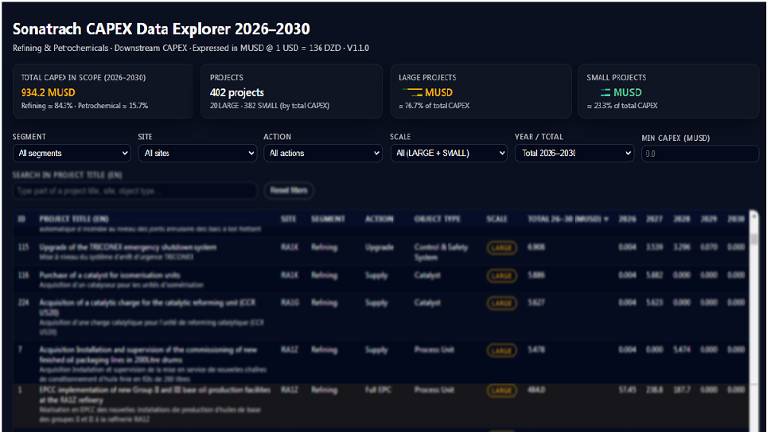Click LARGE badge in the TRICONEX row
The width and height of the screenshot is (767, 432).
click(x=501, y=247)
